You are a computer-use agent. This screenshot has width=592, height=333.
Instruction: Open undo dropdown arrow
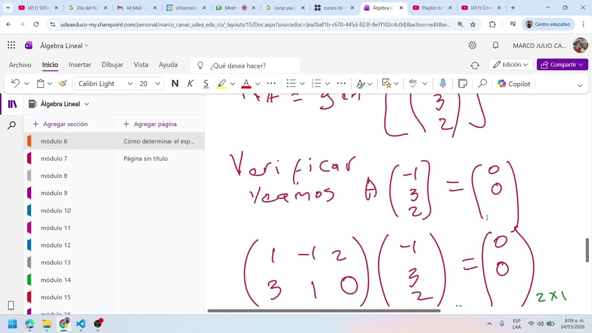[26, 84]
